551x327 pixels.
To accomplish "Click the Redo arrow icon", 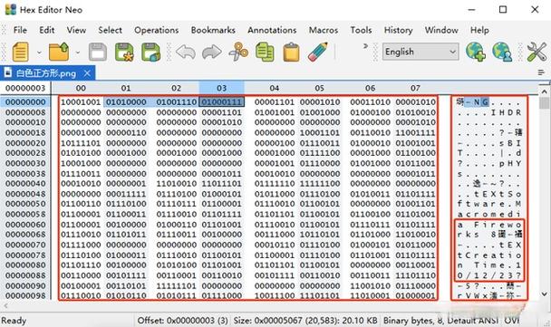I will click(x=211, y=53).
